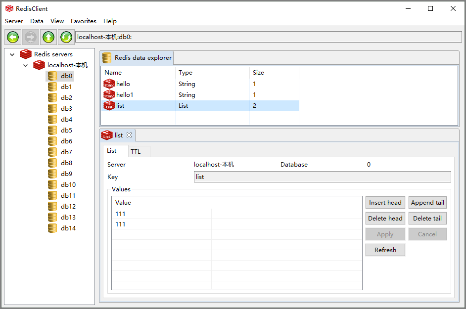Click the localhost-本机 server icon in tree
This screenshot has width=466, height=309.
click(39, 65)
